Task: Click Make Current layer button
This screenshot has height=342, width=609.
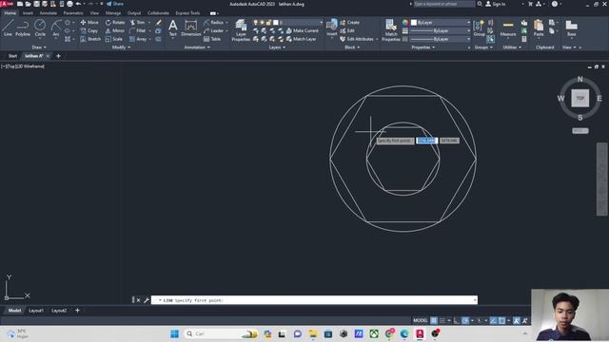Action: click(x=303, y=30)
